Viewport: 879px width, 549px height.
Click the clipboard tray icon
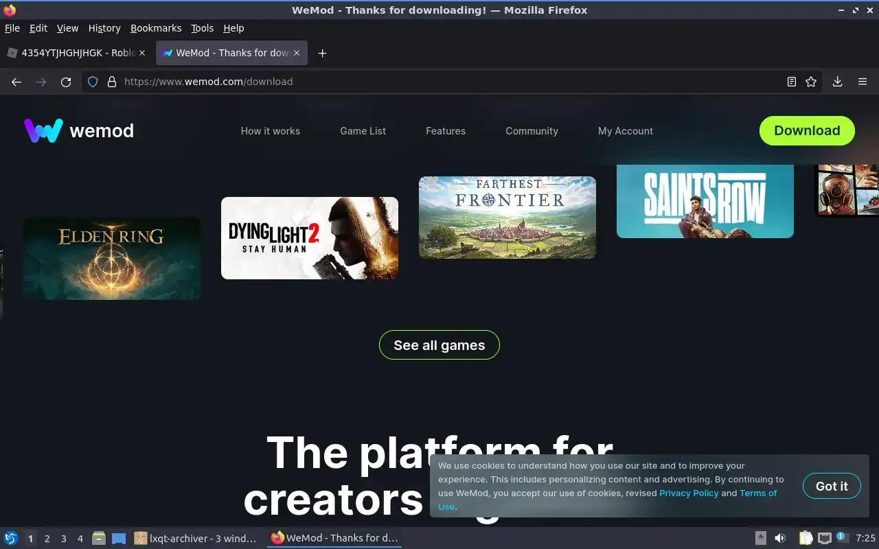[x=806, y=538]
